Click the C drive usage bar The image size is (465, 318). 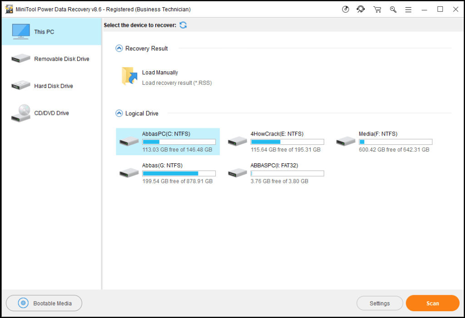coord(179,142)
